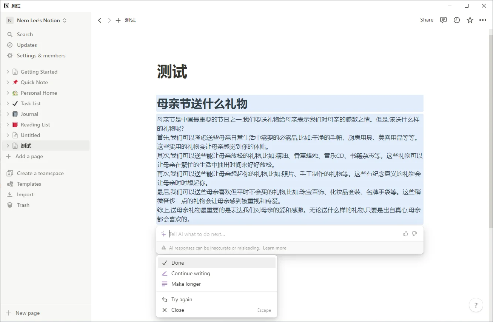Click the Updates clock icon

click(10, 45)
